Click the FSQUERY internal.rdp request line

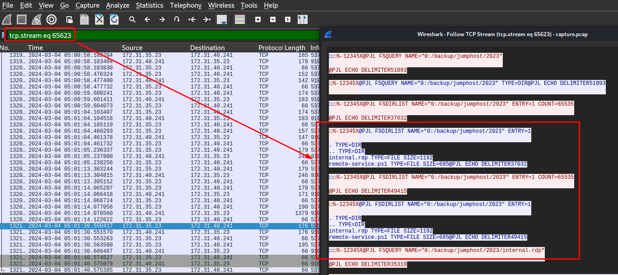pos(437,250)
